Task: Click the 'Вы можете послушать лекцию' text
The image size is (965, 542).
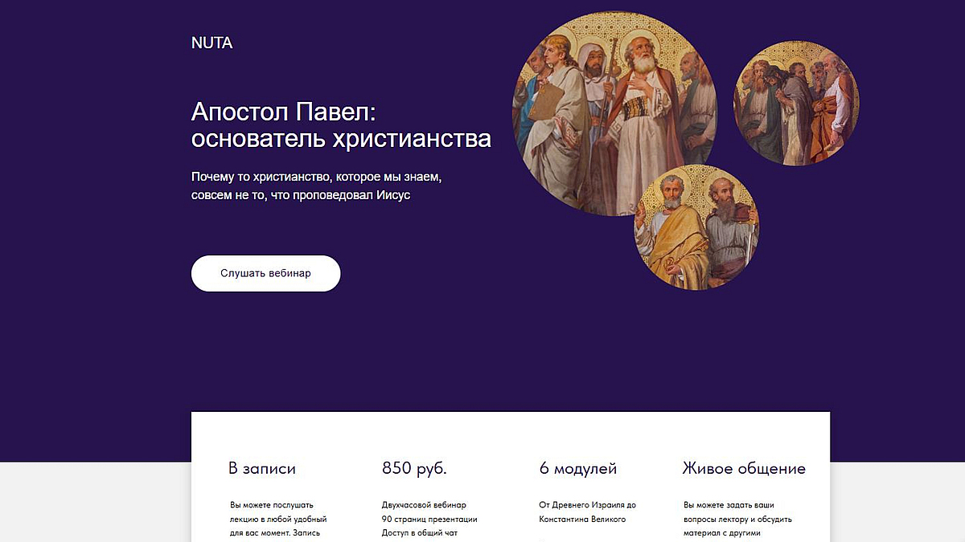Action: 278,519
